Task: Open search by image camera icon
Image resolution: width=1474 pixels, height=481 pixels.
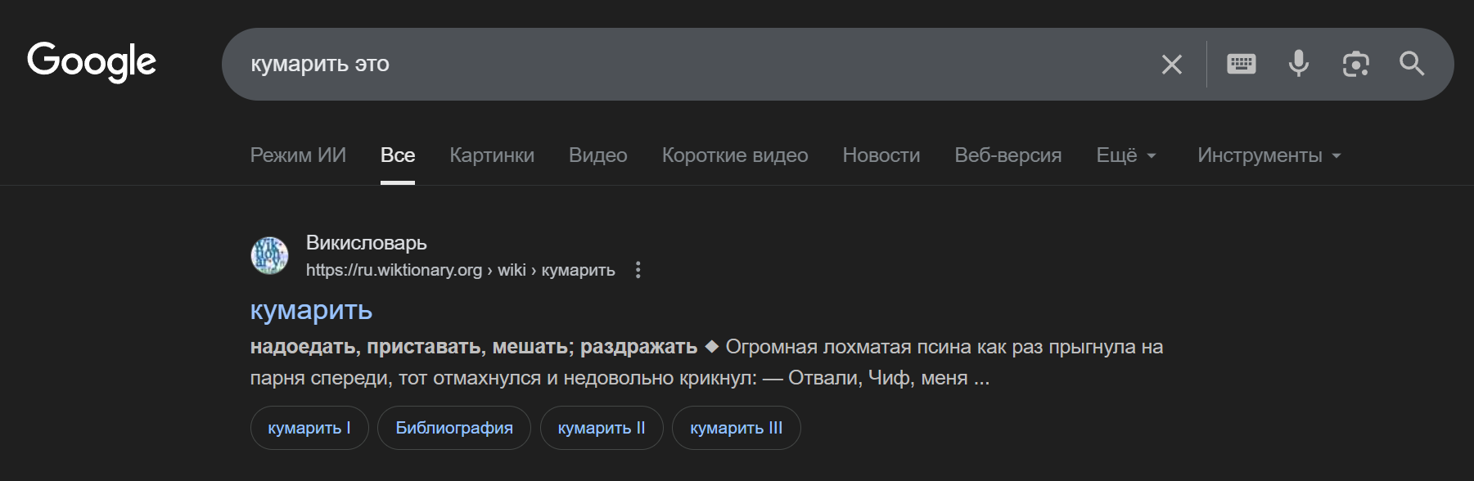Action: click(1356, 64)
